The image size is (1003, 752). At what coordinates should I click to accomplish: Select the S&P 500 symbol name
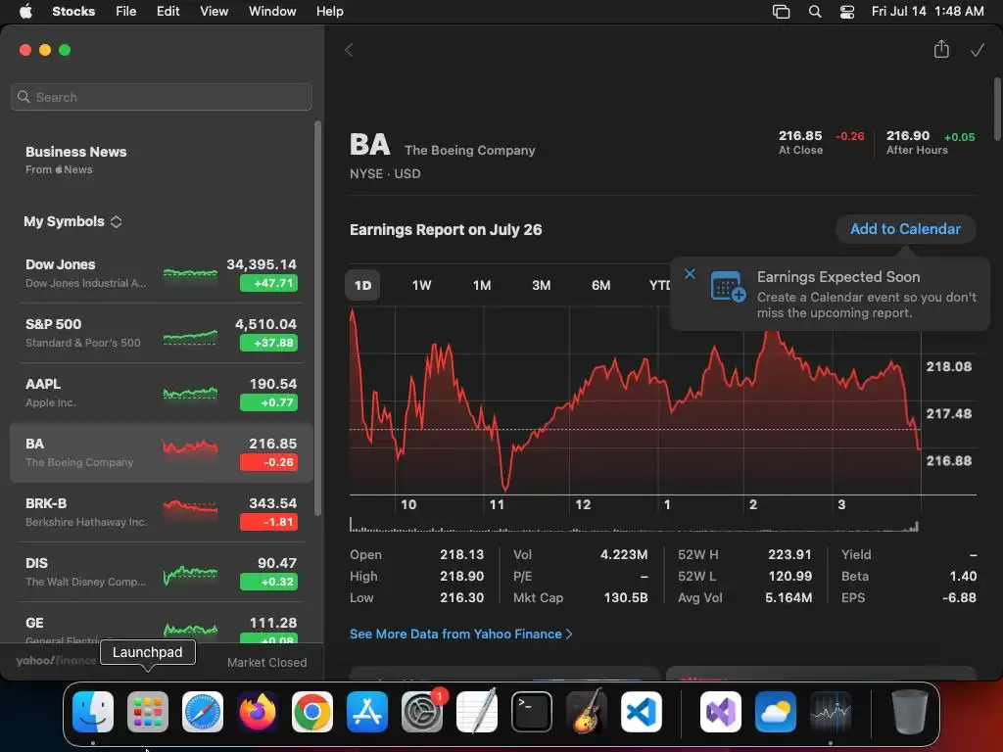(53, 324)
